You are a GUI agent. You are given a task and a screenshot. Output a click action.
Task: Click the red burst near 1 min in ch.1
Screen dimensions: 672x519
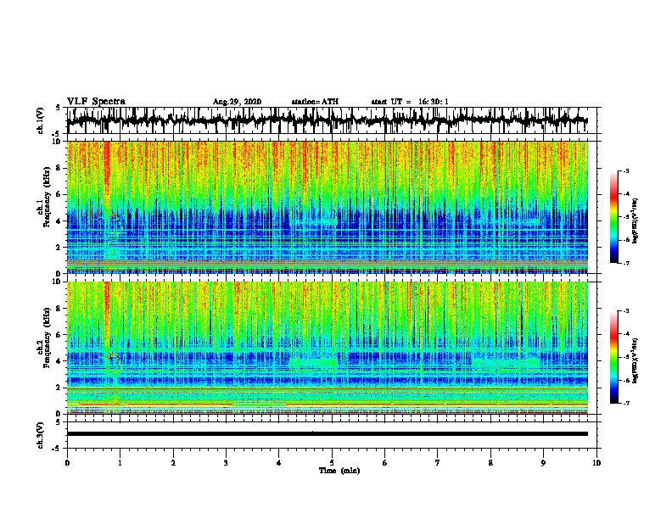(x=107, y=171)
